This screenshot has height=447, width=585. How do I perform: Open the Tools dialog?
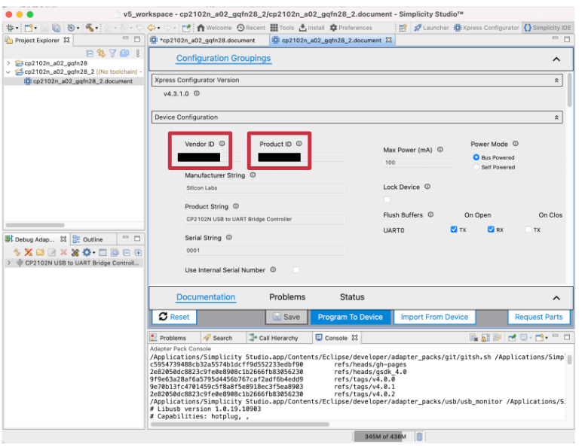[x=283, y=28]
